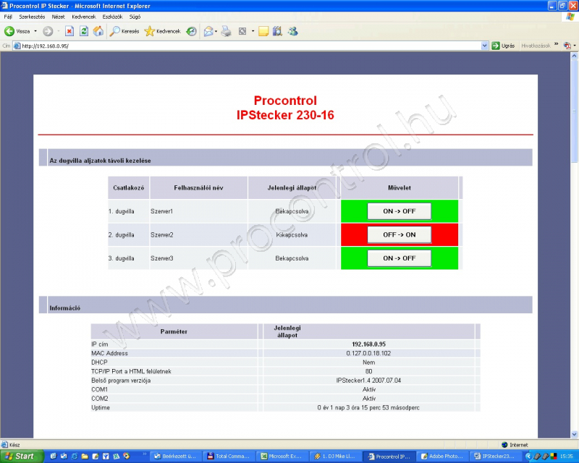
Task: Click the IPStecker1.4 2007.07.04 version text
Action: coord(368,381)
